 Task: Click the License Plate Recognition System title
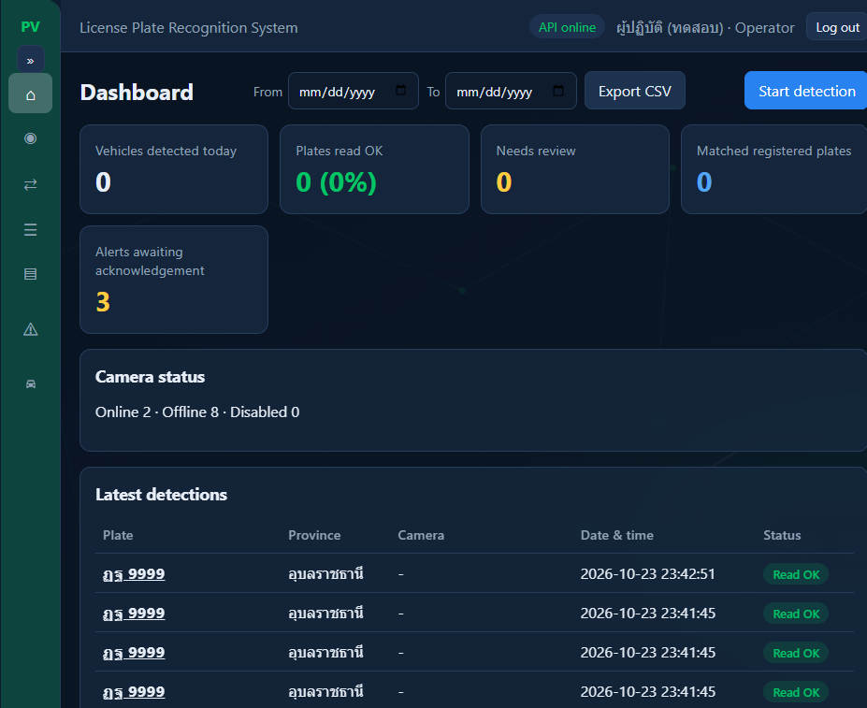pyautogui.click(x=189, y=28)
